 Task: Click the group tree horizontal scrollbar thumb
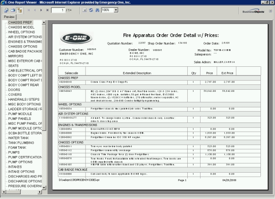(x=13, y=192)
